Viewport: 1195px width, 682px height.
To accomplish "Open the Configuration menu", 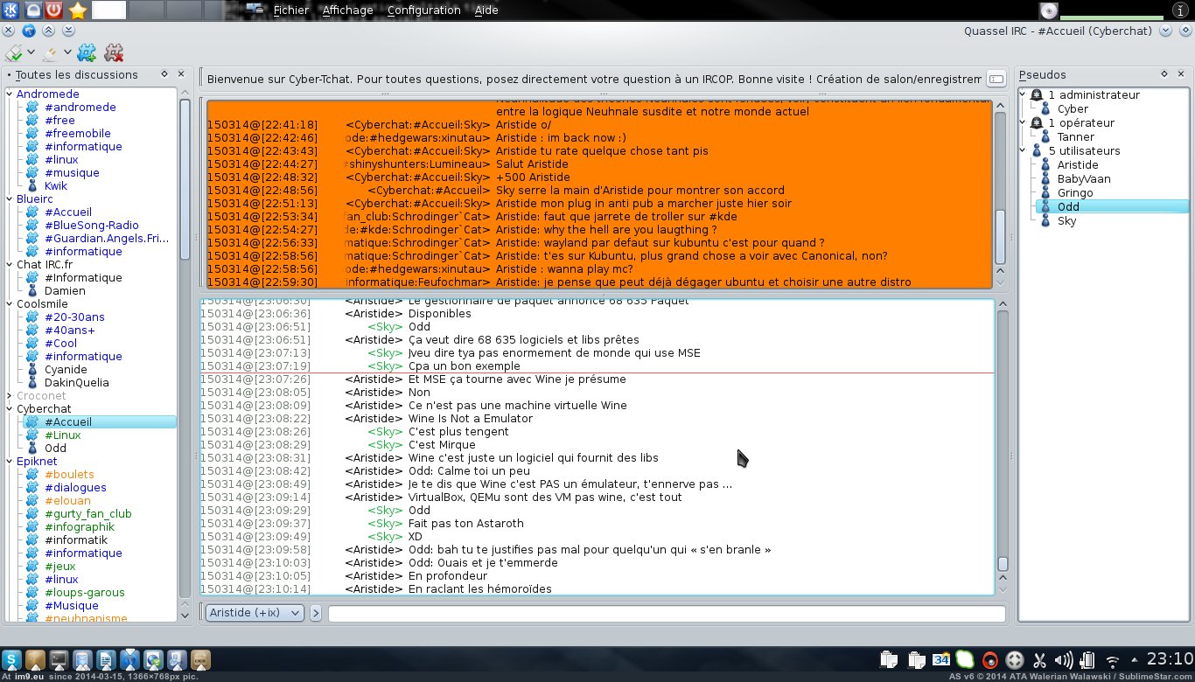I will pyautogui.click(x=423, y=10).
